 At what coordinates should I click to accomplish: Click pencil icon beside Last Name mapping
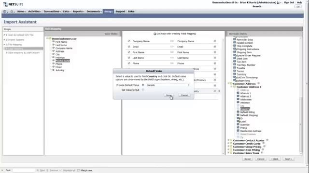tap(129, 58)
